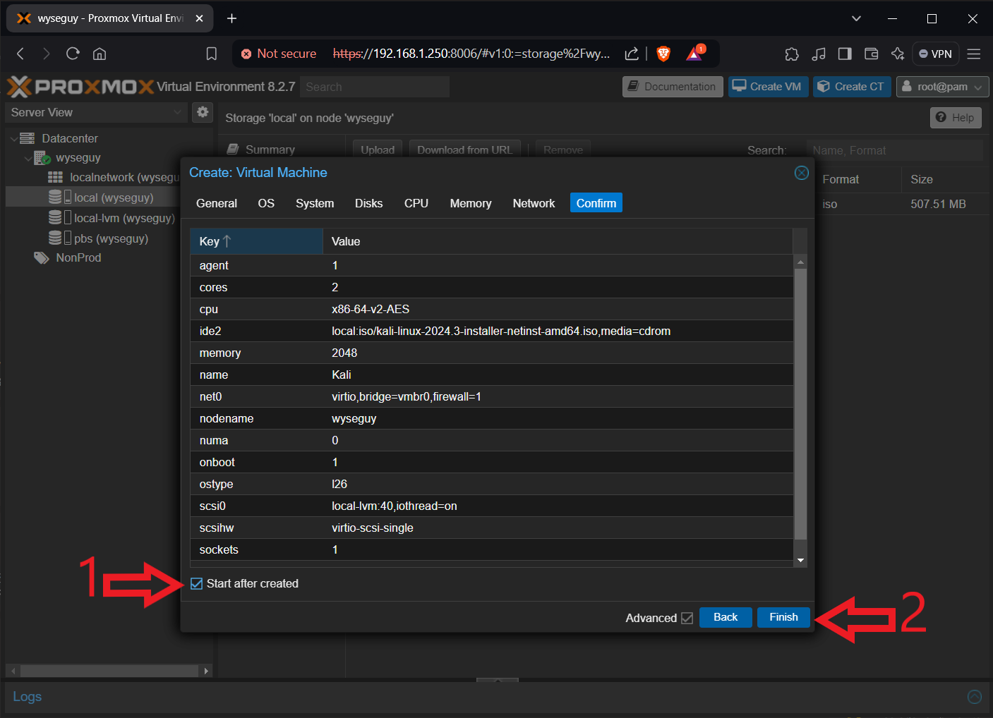This screenshot has width=993, height=718.
Task: Switch to the System tab
Action: (x=315, y=203)
